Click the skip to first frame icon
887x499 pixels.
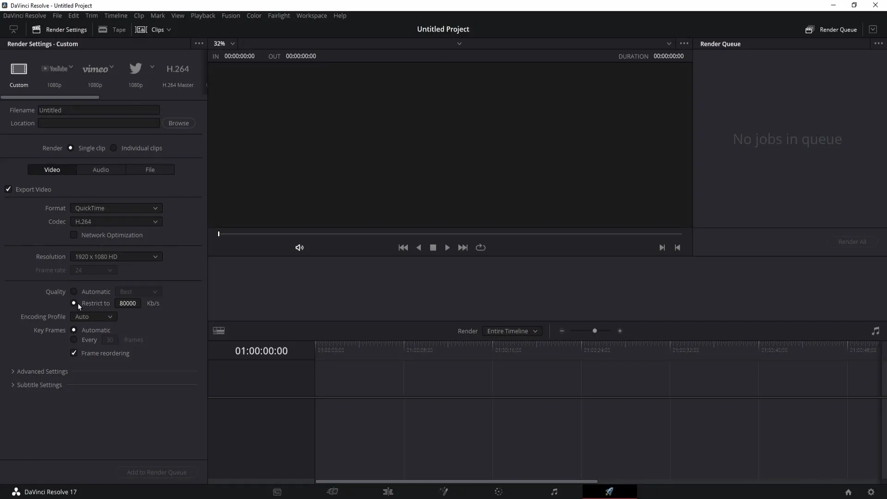click(403, 247)
